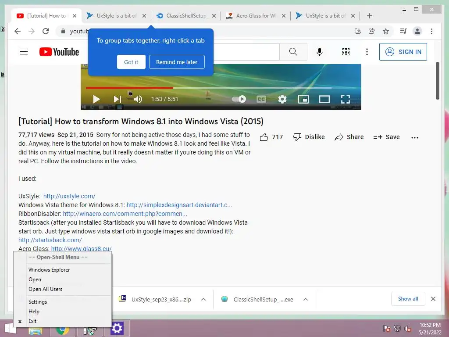The width and height of the screenshot is (449, 337).
Task: Click the SIGN IN button
Action: 403,52
